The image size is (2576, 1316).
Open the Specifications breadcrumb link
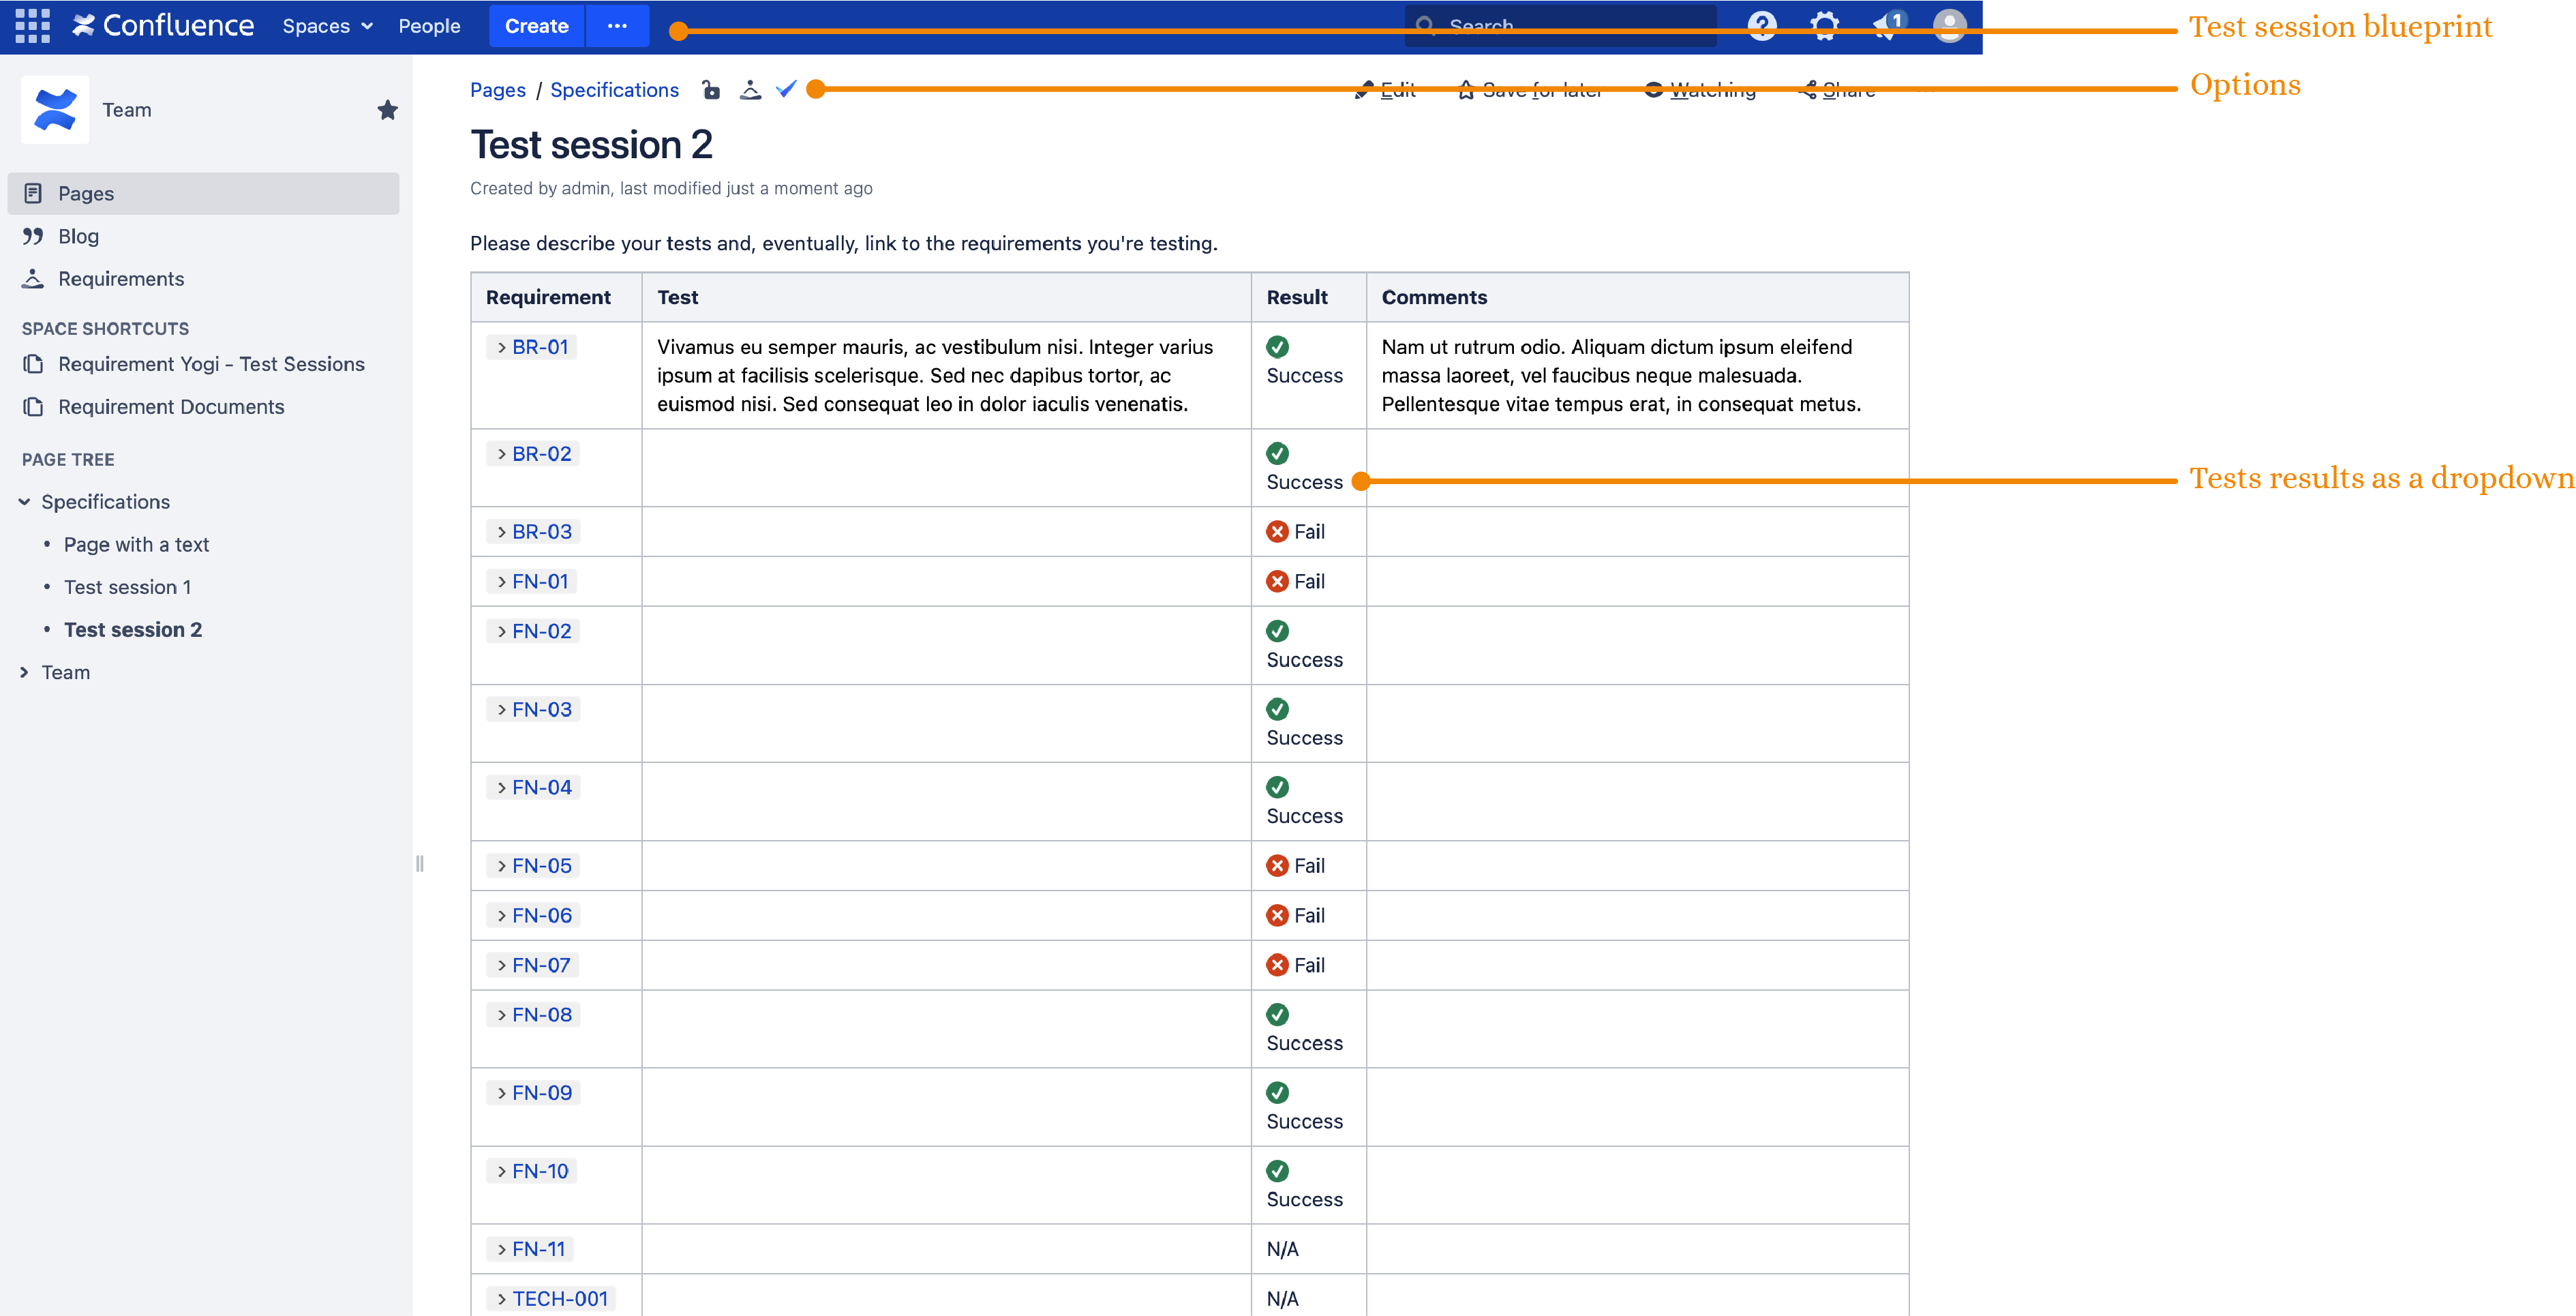614,90
